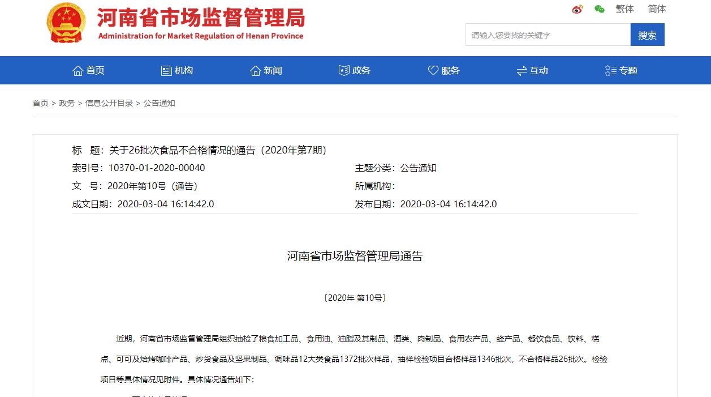Select the 互动 interaction arrows icon
Viewport: 711px width, 397px height.
(x=522, y=70)
